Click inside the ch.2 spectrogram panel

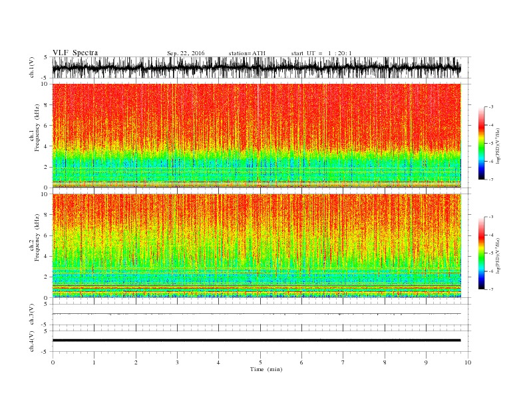tap(256, 246)
